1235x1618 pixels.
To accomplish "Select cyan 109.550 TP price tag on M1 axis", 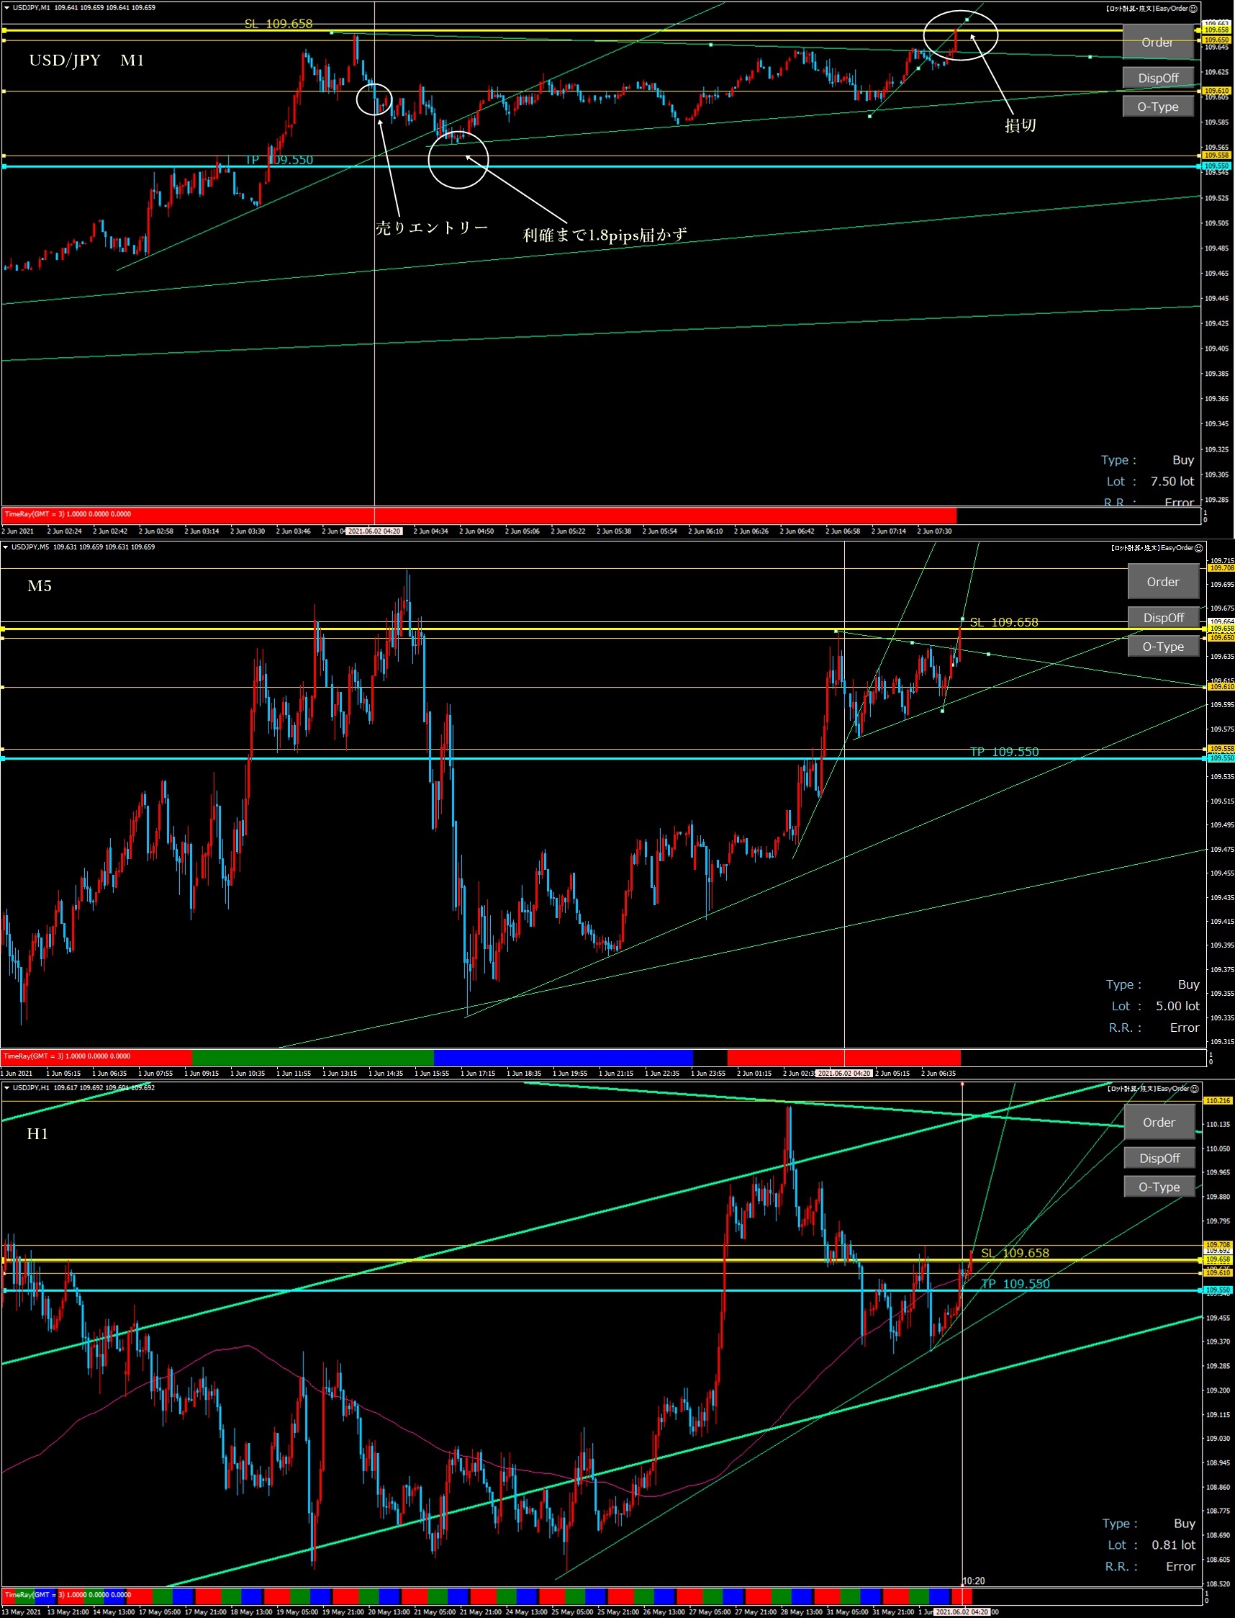I will coord(1216,166).
